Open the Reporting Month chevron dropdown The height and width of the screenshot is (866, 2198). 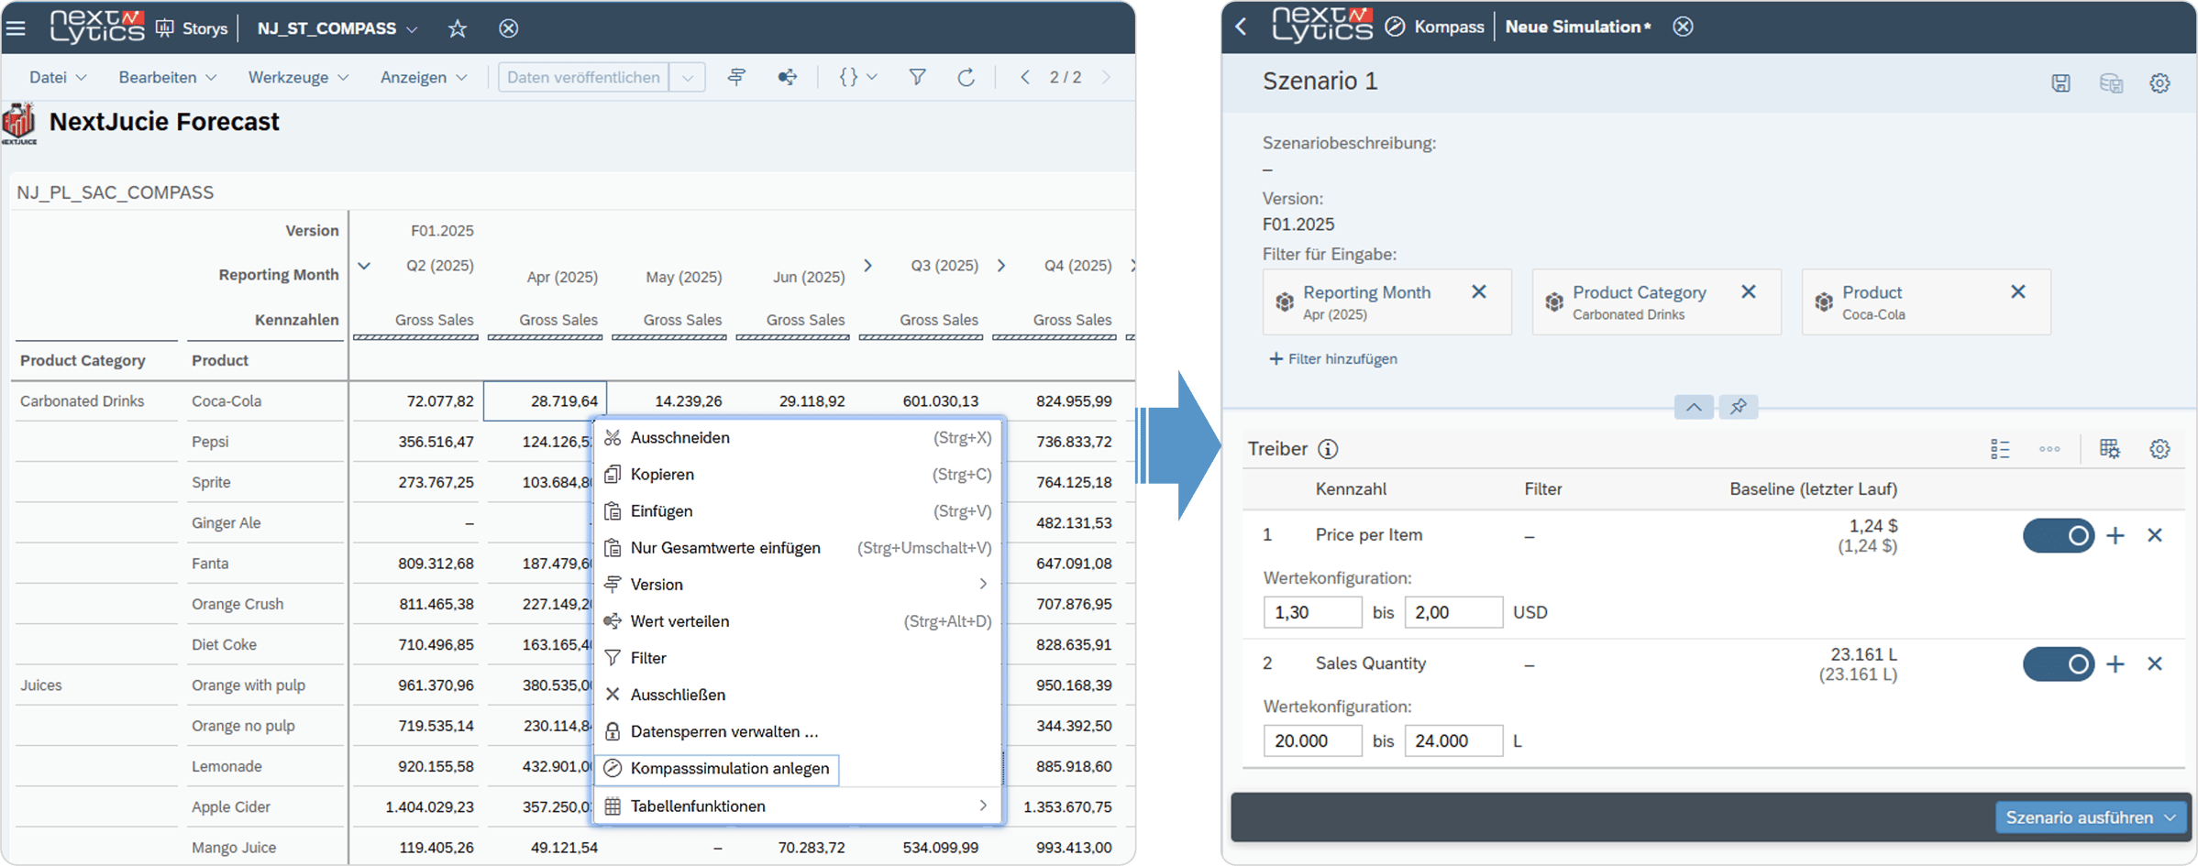(364, 265)
